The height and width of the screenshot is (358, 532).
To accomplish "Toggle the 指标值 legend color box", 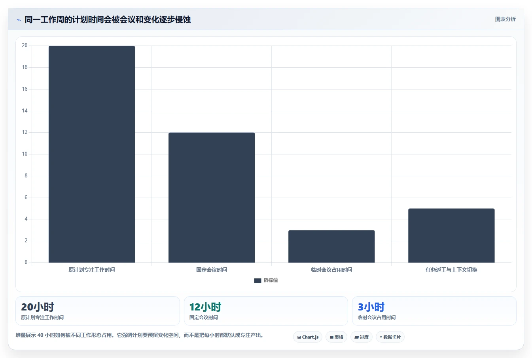I will click(x=257, y=280).
